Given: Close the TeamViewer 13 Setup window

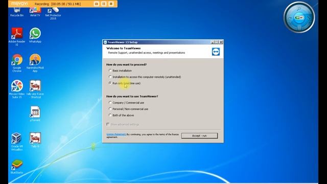Looking at the screenshot, I should click(221, 42).
